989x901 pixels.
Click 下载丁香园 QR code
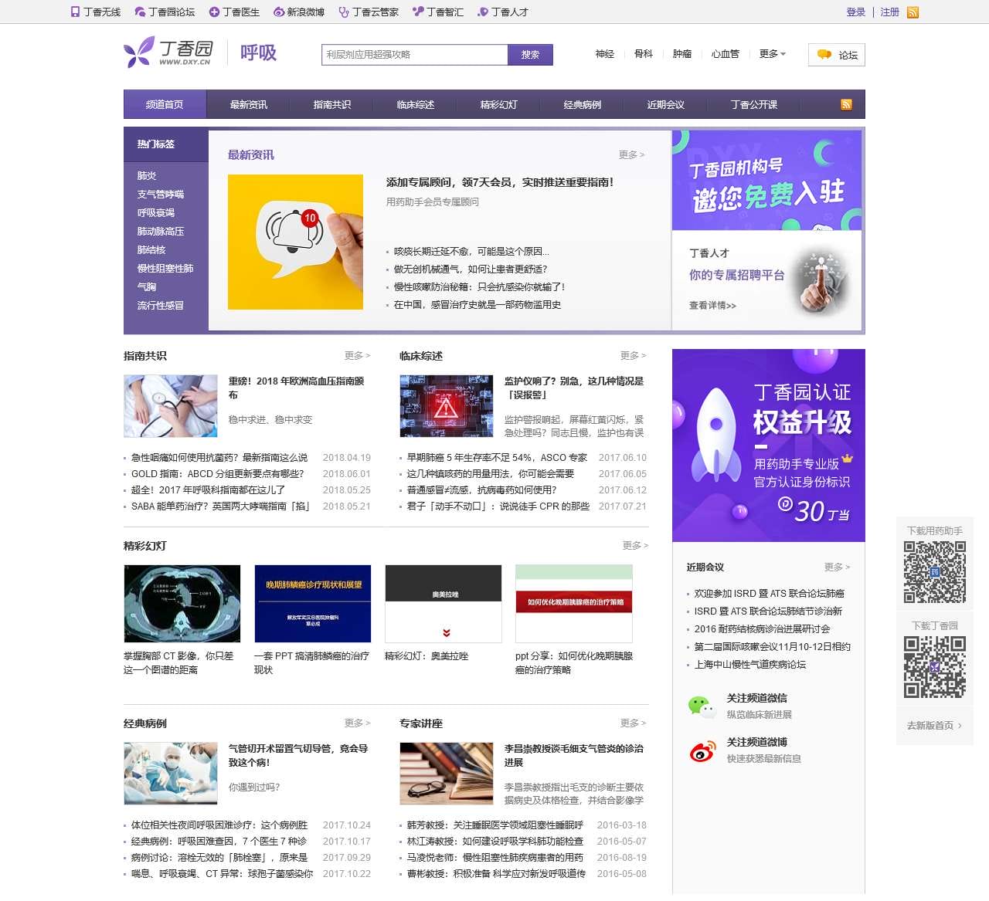[x=935, y=667]
